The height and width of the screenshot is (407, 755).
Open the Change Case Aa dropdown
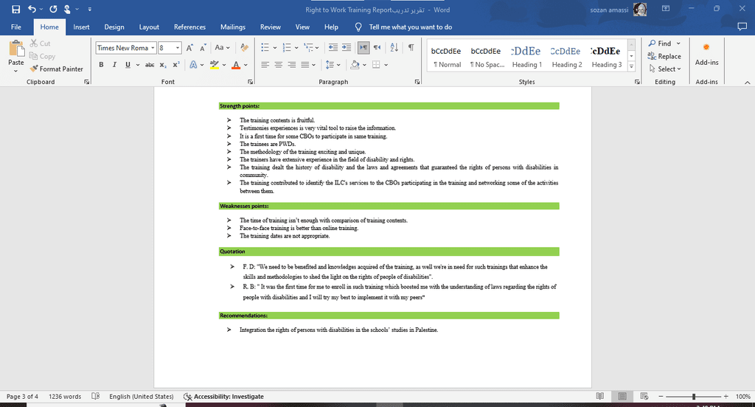point(222,48)
